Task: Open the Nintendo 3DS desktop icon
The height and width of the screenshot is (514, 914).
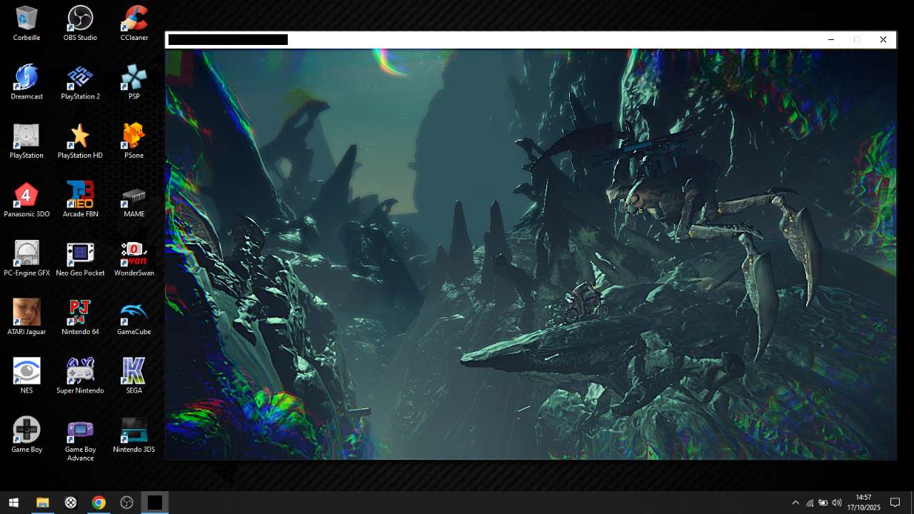Action: [134, 431]
